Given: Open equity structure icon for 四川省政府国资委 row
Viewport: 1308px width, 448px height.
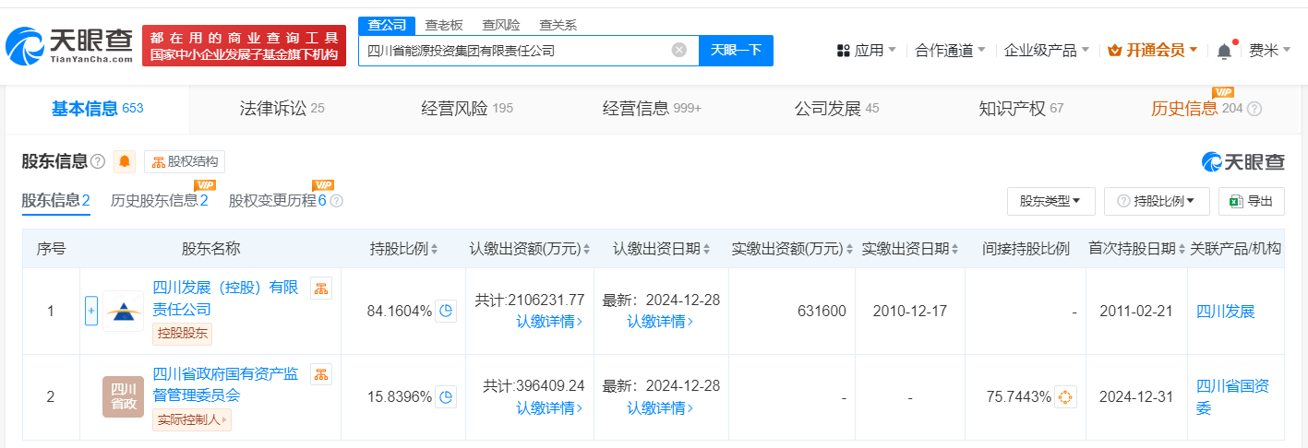Looking at the screenshot, I should [x=321, y=373].
